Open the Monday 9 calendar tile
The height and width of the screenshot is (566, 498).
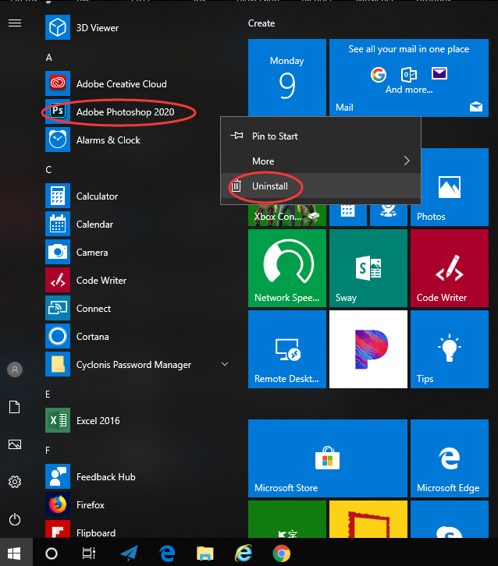287,78
